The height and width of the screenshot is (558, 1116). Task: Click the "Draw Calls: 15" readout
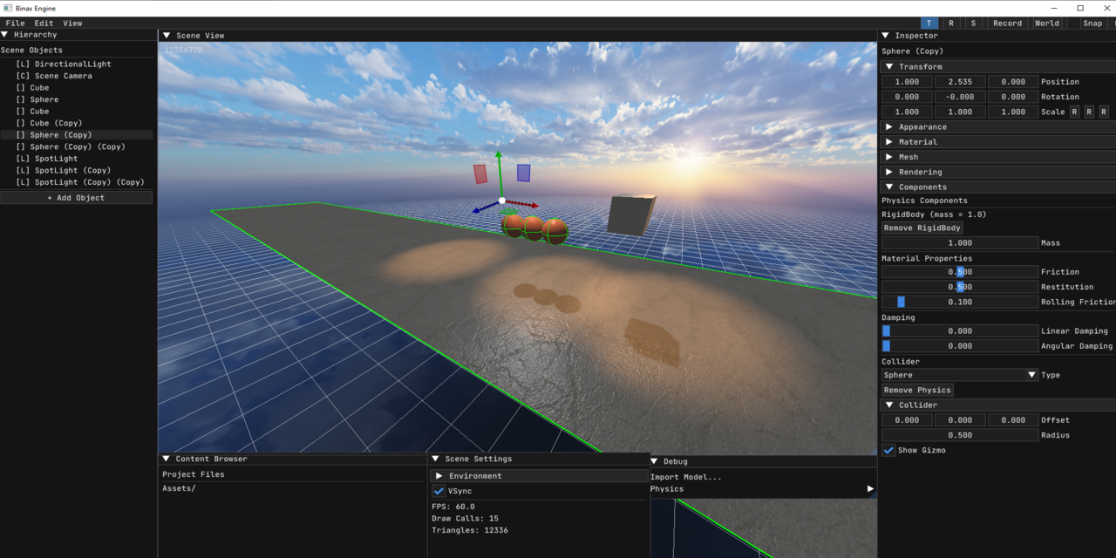click(x=465, y=519)
